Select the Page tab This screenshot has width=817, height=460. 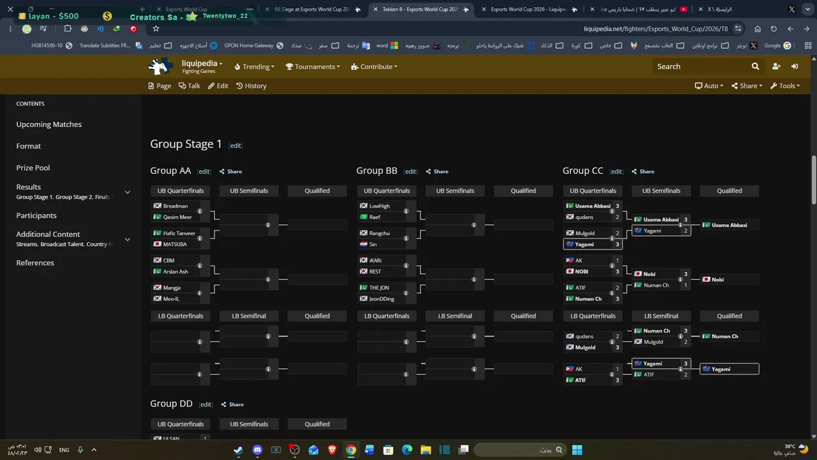pyautogui.click(x=160, y=86)
